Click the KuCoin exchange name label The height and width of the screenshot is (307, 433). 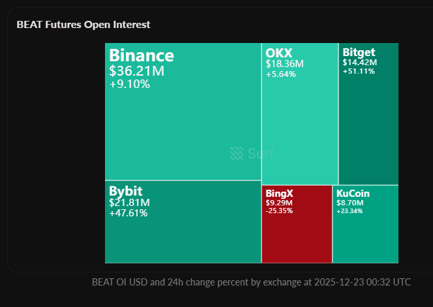tap(353, 194)
